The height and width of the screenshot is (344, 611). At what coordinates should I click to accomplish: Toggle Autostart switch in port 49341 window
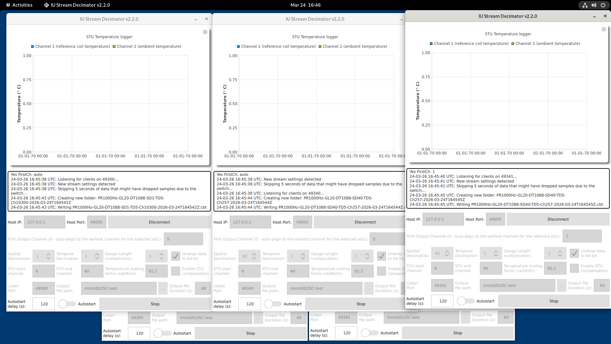tap(466, 301)
